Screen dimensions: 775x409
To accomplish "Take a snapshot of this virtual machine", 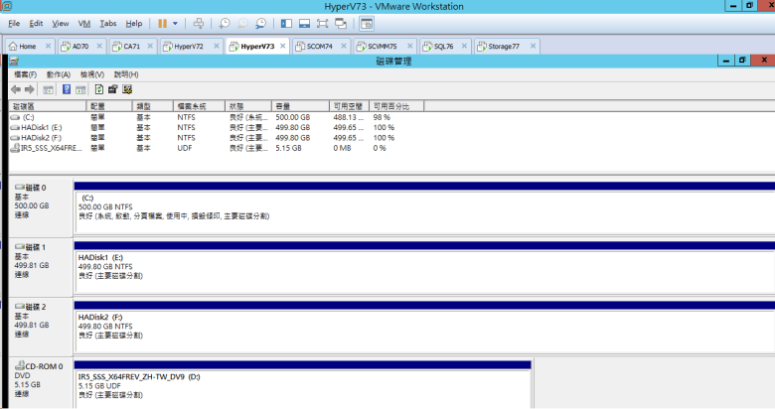I will (x=226, y=23).
